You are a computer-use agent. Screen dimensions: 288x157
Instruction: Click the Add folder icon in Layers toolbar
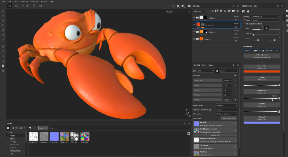coord(233,11)
